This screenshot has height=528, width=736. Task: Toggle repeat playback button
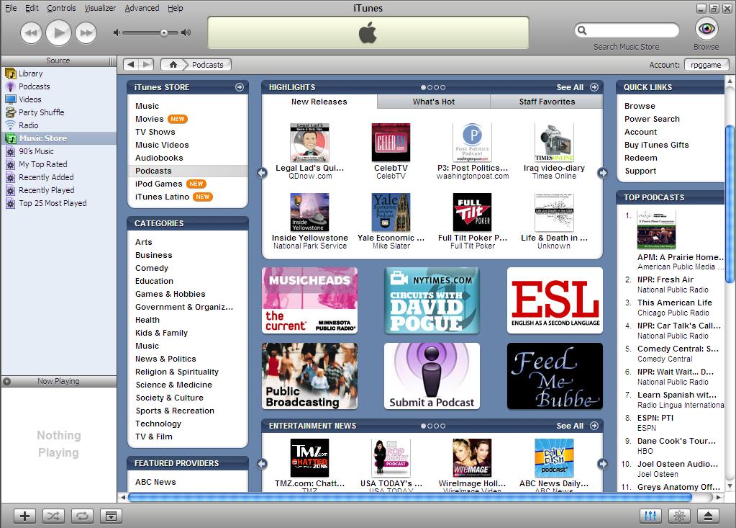[82, 516]
